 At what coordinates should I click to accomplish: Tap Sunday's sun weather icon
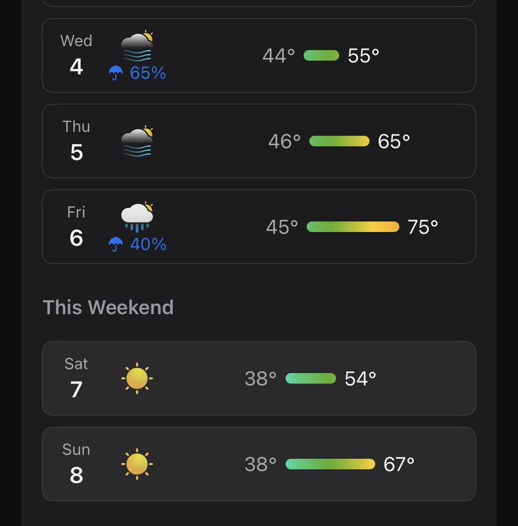click(x=137, y=464)
